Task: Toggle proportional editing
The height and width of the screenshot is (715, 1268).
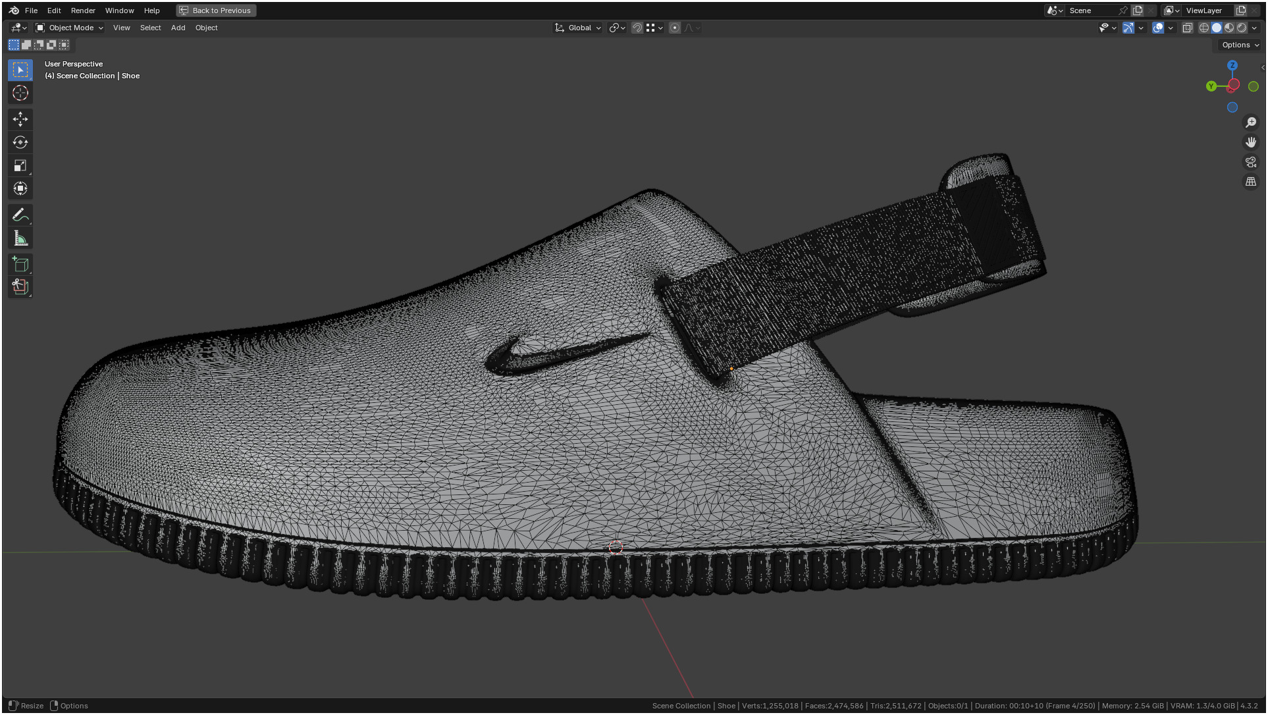Action: coord(675,28)
